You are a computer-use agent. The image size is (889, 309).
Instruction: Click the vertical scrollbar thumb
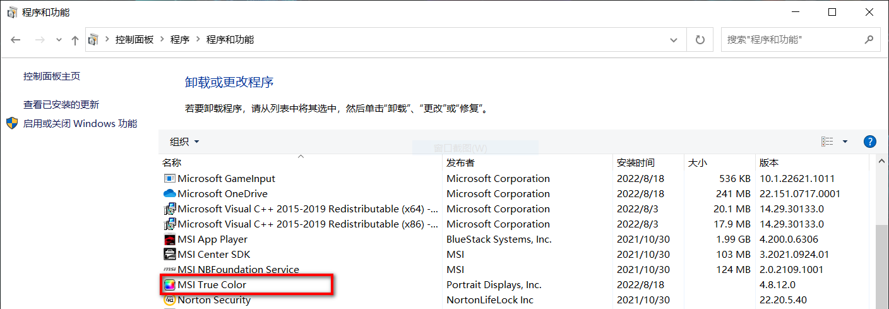tap(882, 265)
